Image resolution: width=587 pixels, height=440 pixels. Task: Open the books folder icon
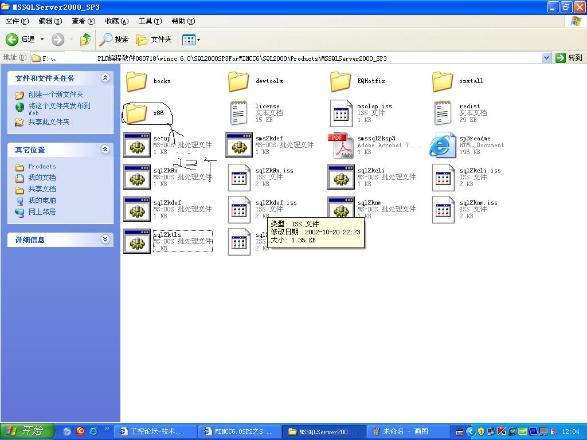136,81
